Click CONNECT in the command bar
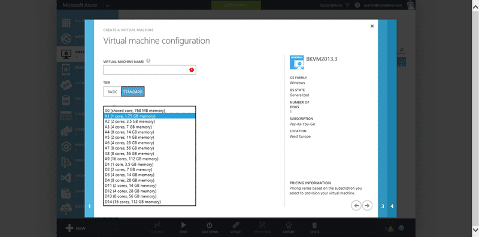The width and height of the screenshot is (479, 237). click(x=157, y=228)
